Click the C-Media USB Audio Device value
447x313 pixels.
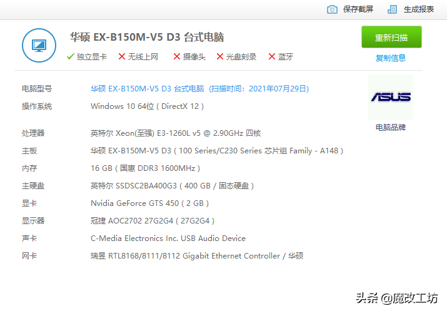pos(168,239)
